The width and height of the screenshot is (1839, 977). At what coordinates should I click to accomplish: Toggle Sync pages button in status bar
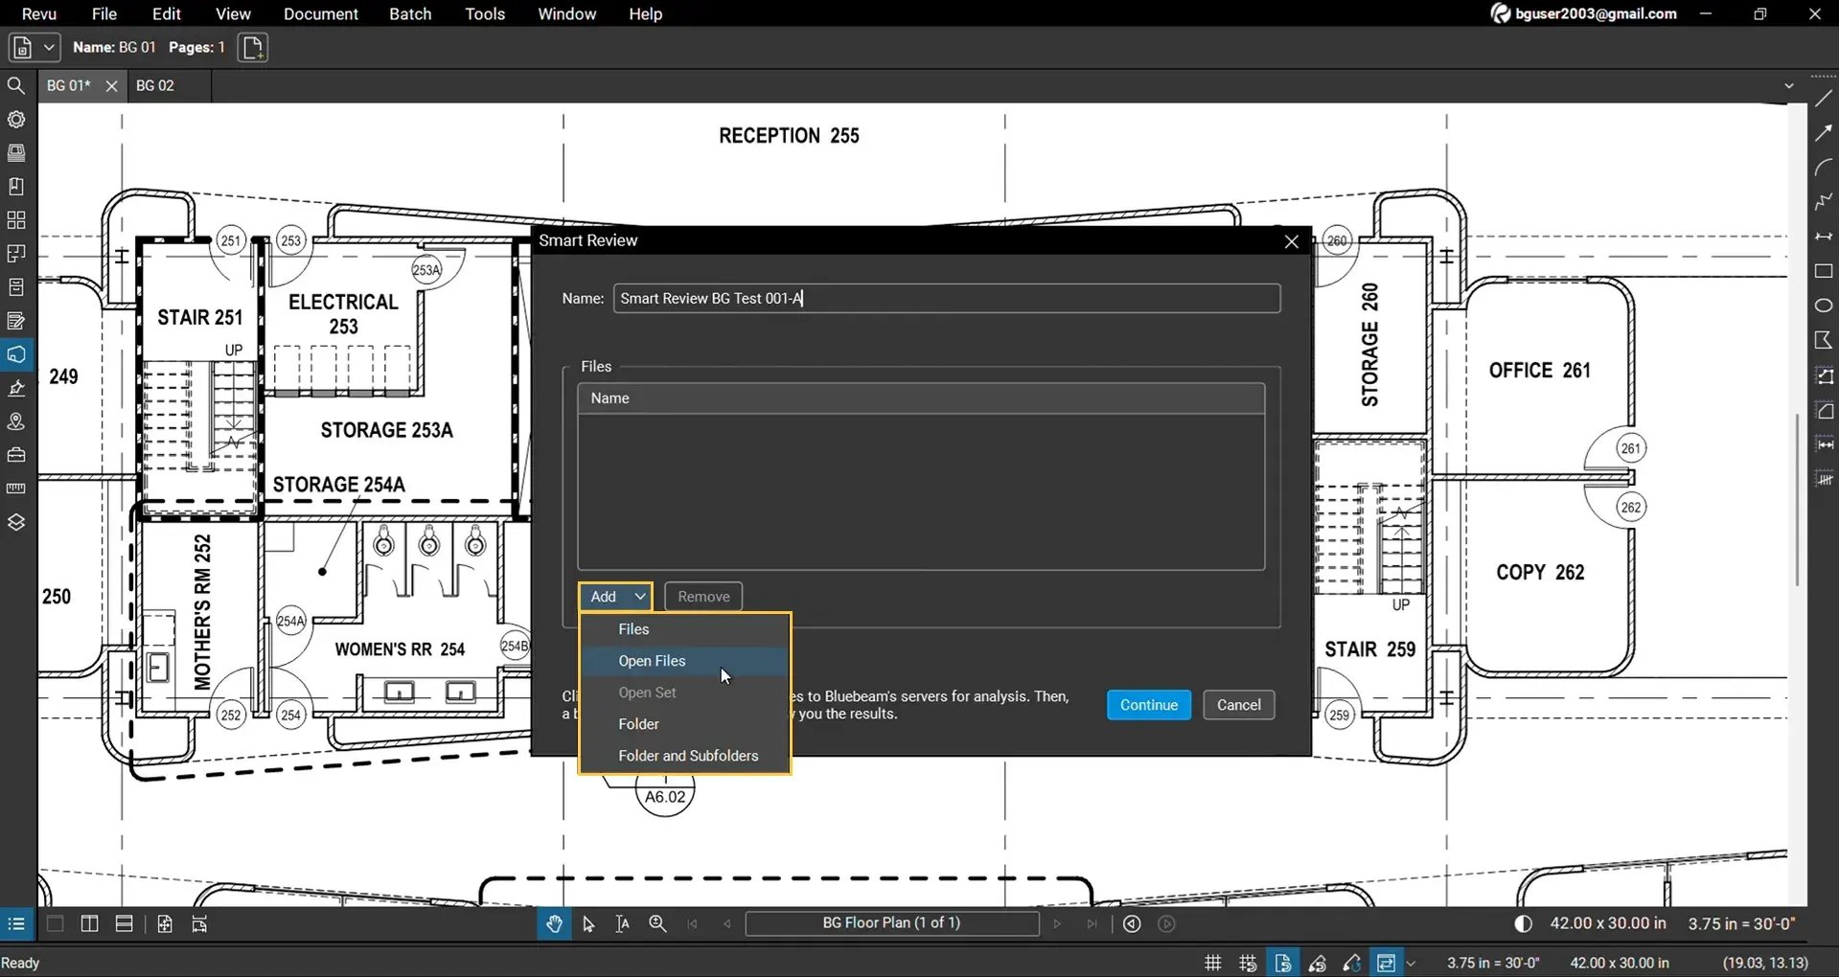[1386, 963]
